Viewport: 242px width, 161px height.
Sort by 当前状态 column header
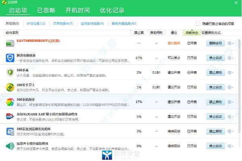pyautogui.click(x=192, y=33)
